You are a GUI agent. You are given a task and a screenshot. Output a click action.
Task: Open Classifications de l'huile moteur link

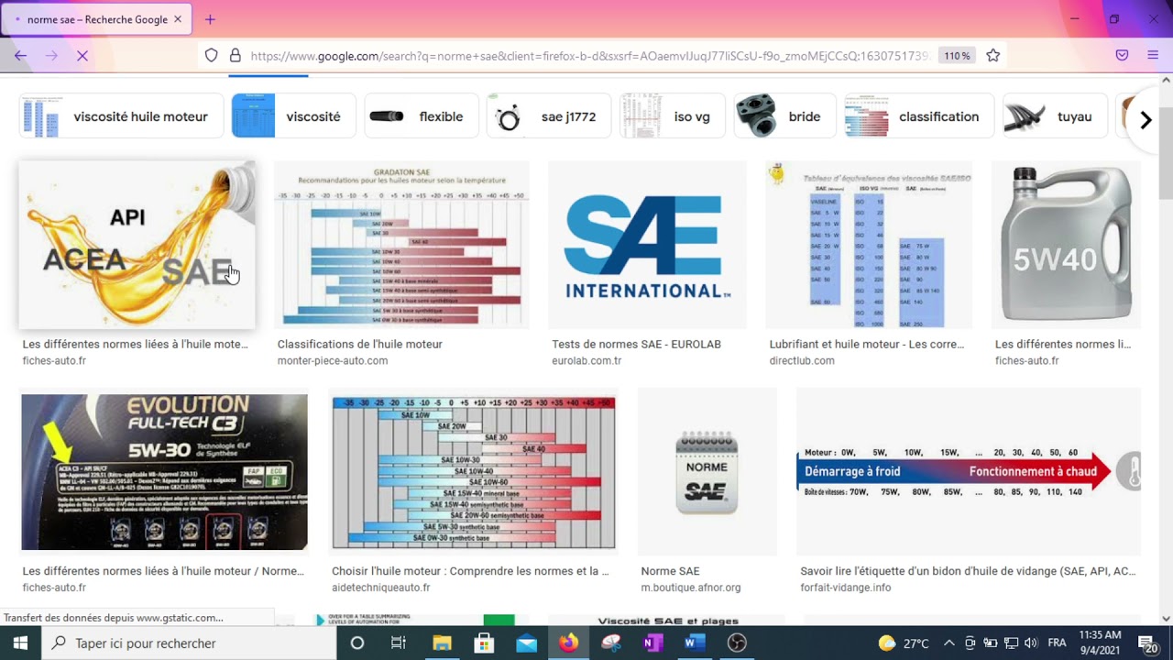360,344
